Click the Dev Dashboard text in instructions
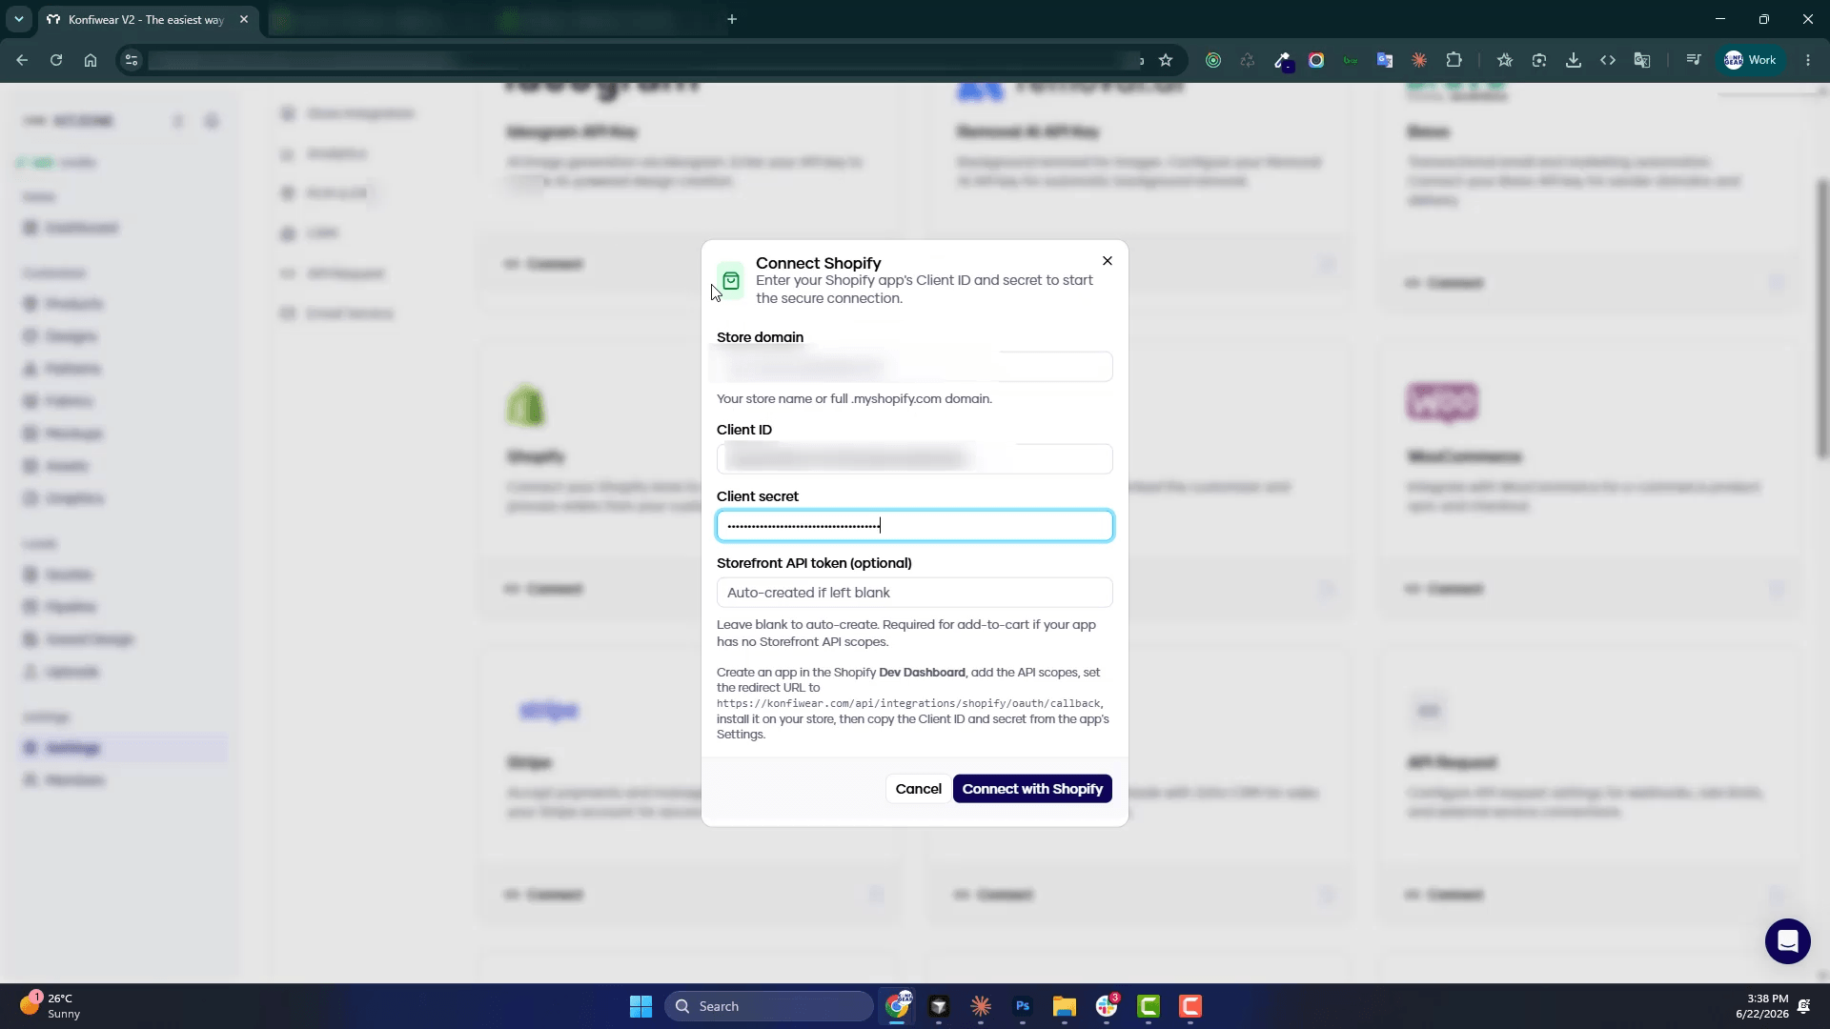Viewport: 1830px width, 1029px height. point(922,673)
